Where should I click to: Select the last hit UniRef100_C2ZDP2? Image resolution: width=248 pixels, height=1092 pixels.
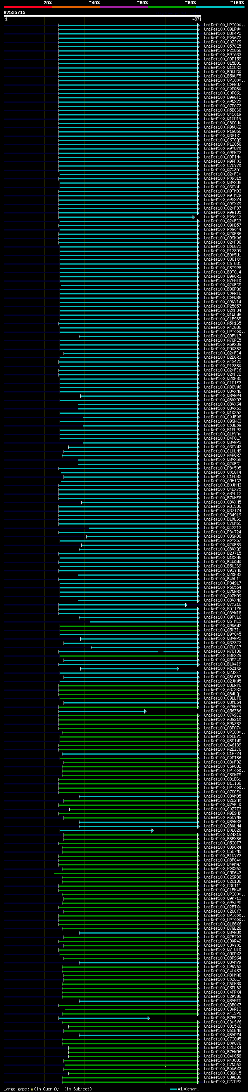(222, 1082)
